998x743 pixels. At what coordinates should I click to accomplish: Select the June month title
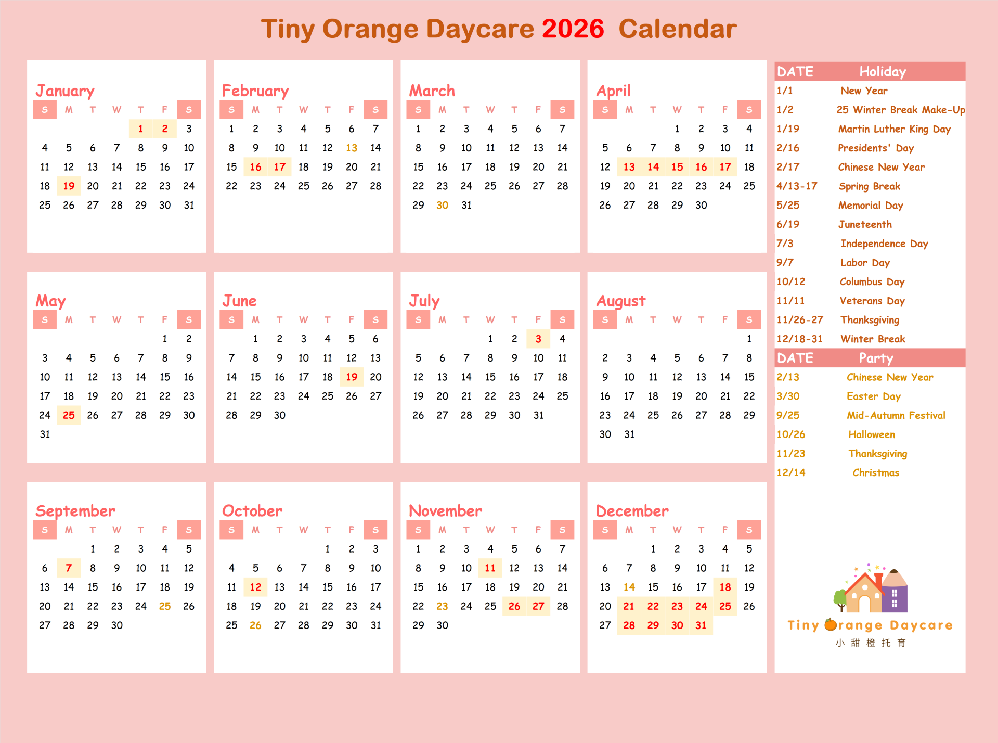click(239, 301)
